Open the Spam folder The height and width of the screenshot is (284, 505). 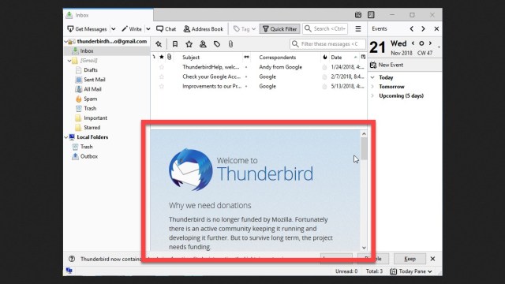click(x=90, y=99)
